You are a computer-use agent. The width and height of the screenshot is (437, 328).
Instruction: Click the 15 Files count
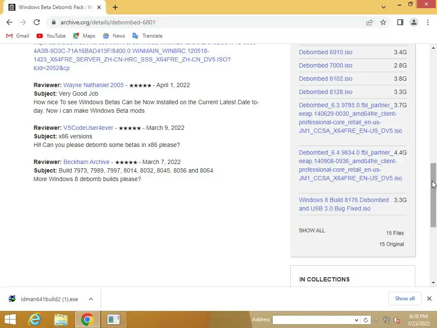[395, 233]
